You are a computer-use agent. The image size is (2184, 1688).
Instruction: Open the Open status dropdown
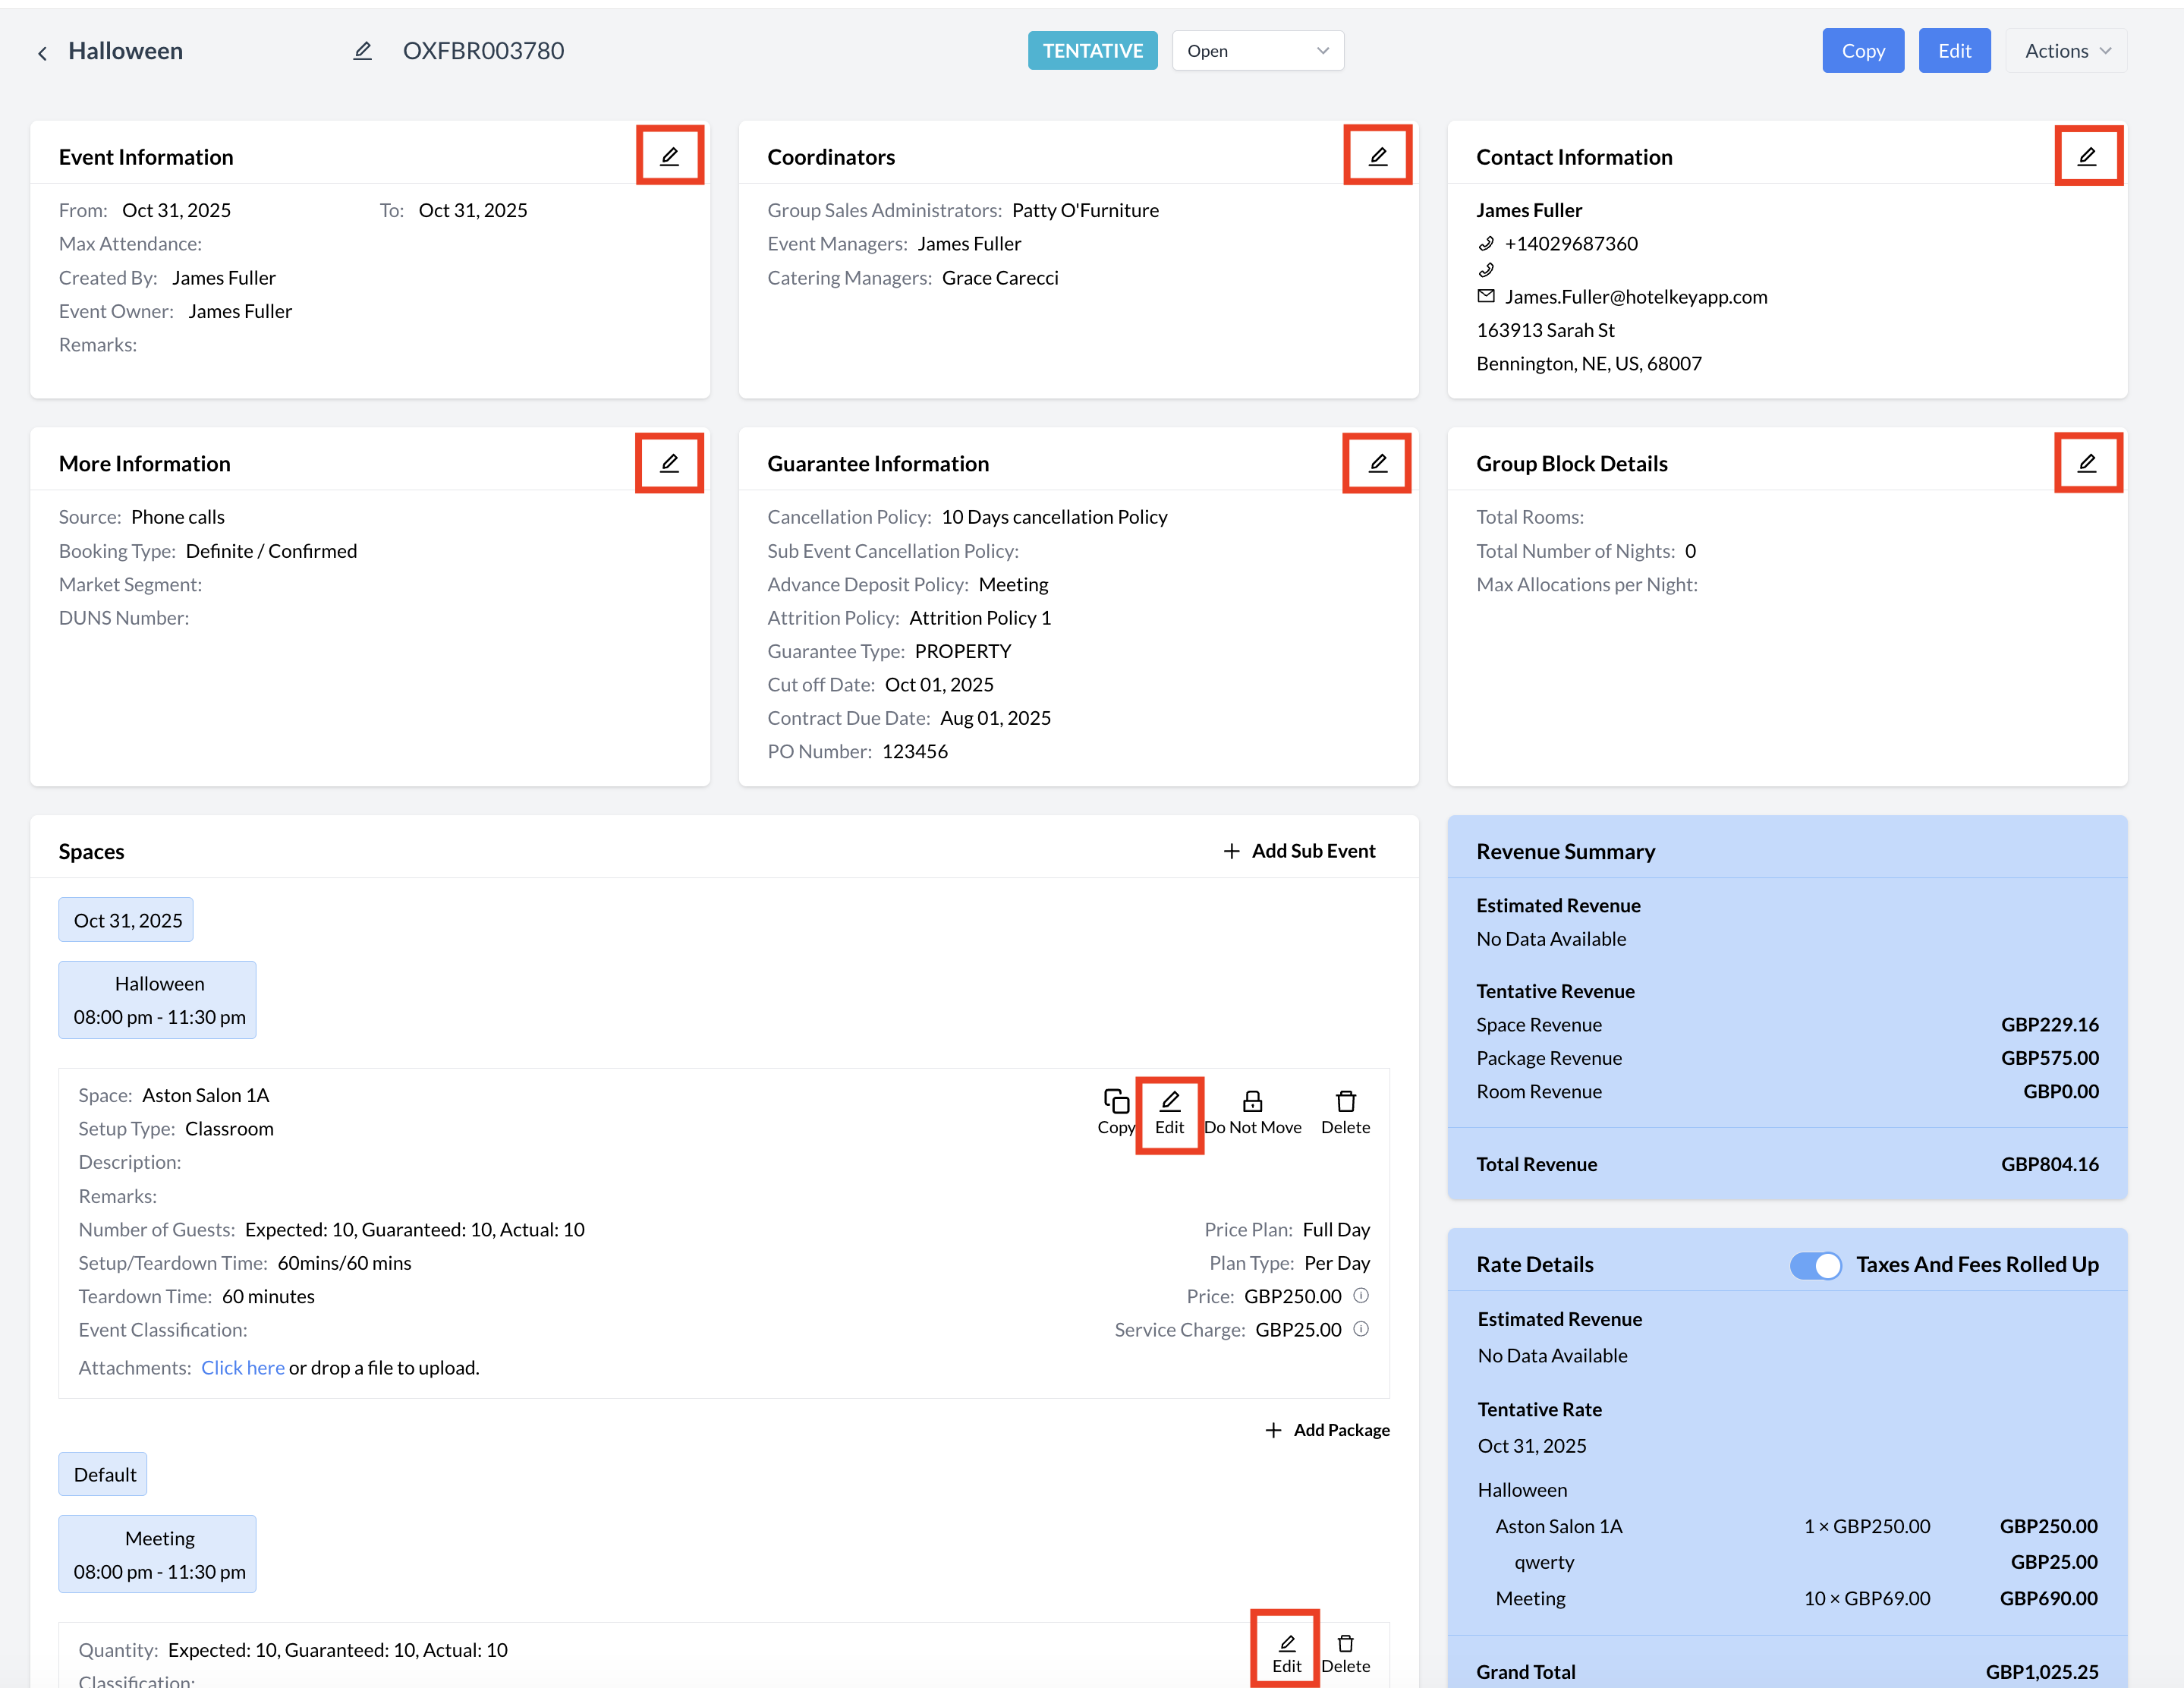[x=1257, y=51]
